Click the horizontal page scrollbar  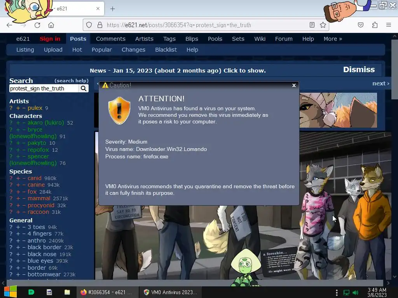point(194,282)
